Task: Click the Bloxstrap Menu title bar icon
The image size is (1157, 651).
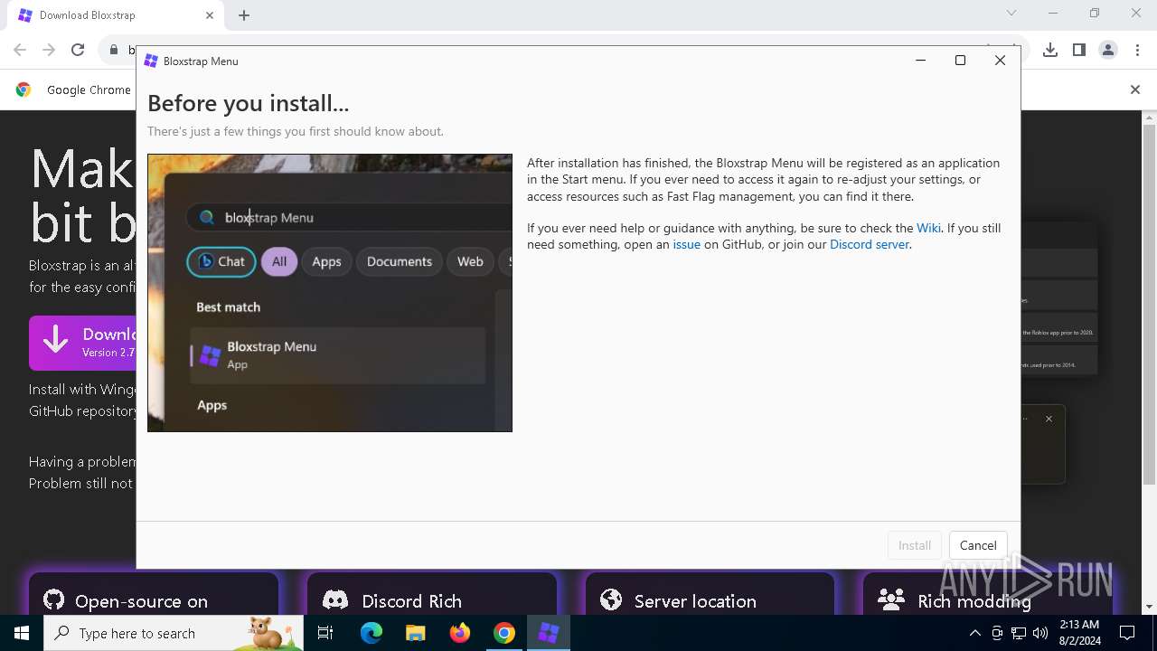Action: click(x=151, y=61)
